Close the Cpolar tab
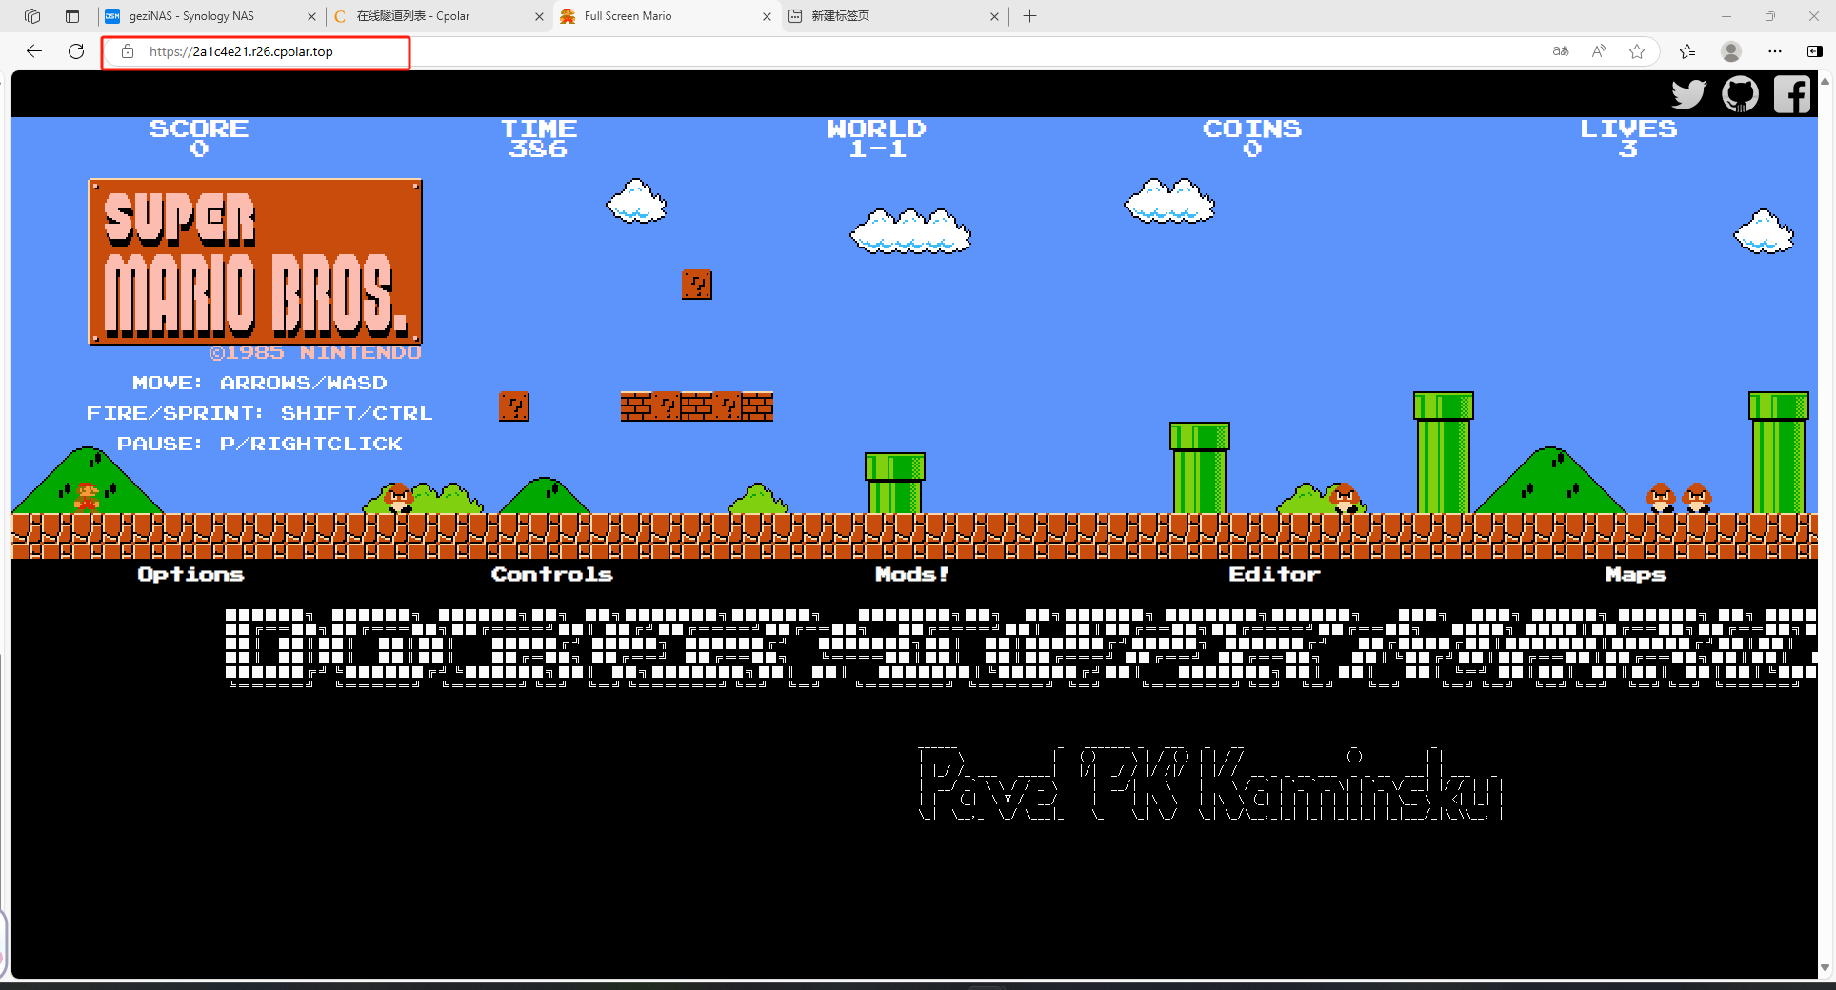 pos(539,16)
